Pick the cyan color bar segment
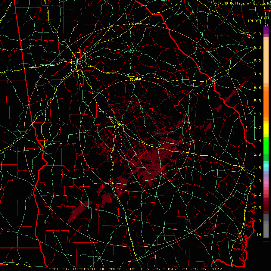The width and height of the screenshot is (271, 271). point(266,166)
